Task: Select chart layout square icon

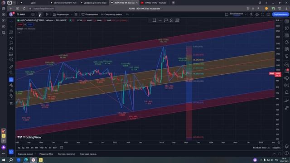Action: pyautogui.click(x=227, y=14)
